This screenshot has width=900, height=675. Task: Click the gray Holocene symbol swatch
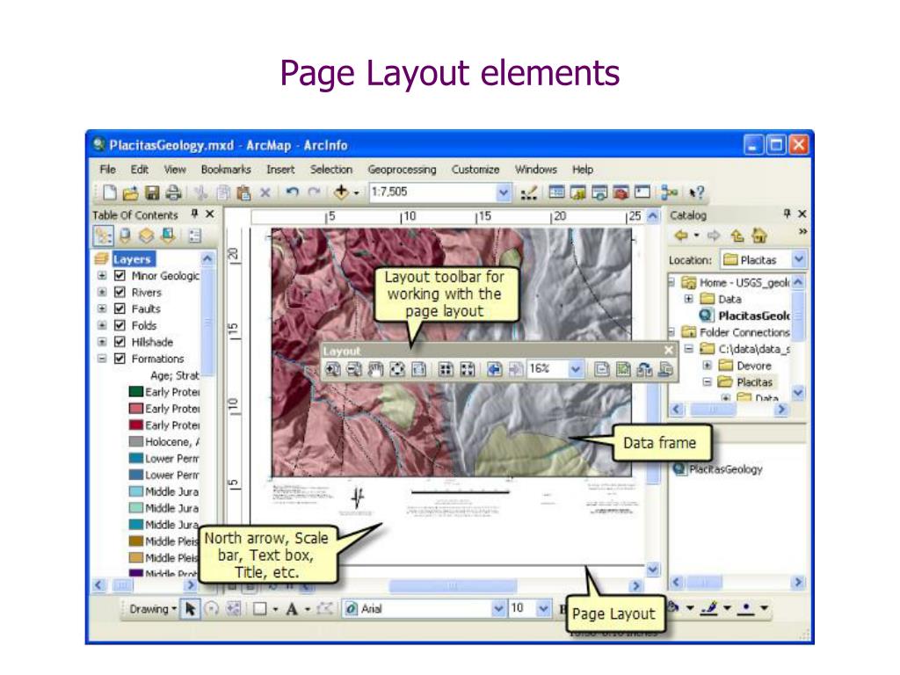136,442
